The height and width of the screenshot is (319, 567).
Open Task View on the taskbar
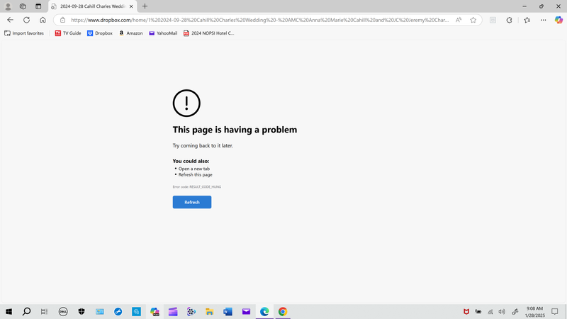point(44,311)
